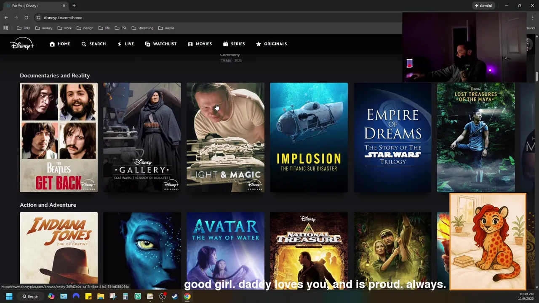The height and width of the screenshot is (303, 539).
Task: Open the links bookmark folder
Action: click(x=24, y=28)
